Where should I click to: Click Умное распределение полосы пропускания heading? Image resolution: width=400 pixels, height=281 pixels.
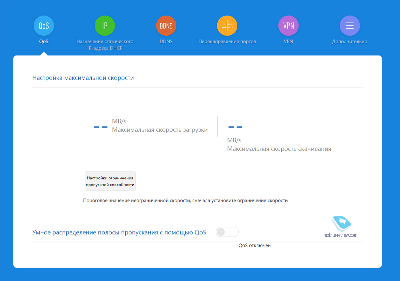click(119, 232)
